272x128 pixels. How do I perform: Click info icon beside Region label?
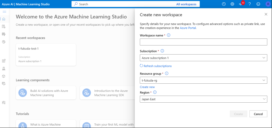[x=155, y=92]
